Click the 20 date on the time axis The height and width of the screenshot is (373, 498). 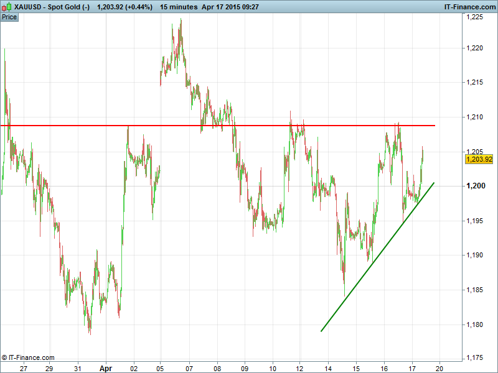pos(440,367)
